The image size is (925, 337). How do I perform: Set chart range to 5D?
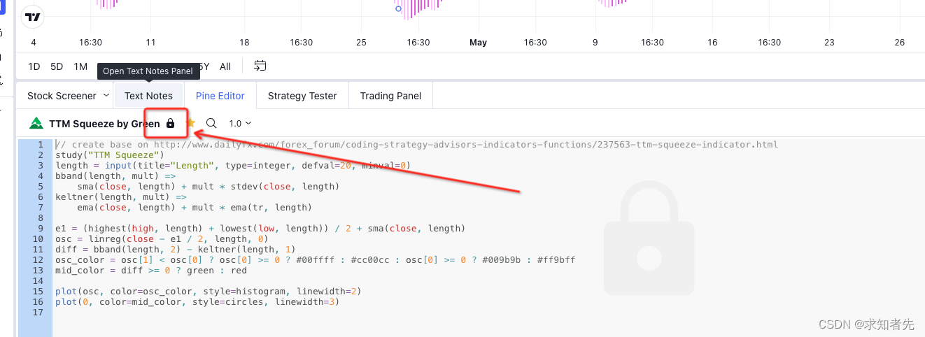[57, 67]
